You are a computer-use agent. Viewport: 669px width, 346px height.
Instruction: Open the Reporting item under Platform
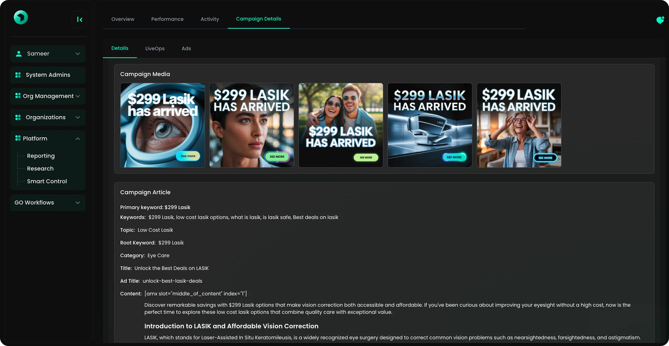tap(41, 156)
